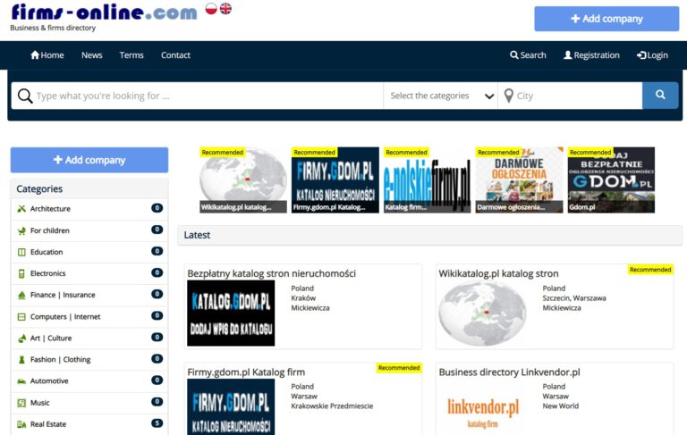Click the Fashion | Clothing category icon
This screenshot has height=435, width=687.
coord(21,360)
